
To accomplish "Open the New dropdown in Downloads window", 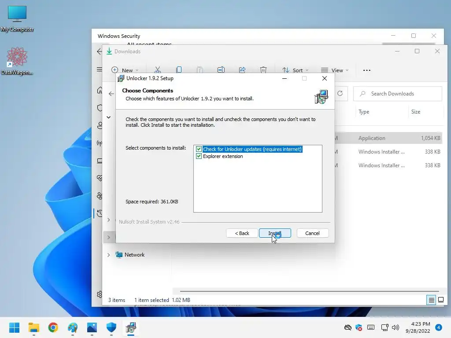I will 125,70.
